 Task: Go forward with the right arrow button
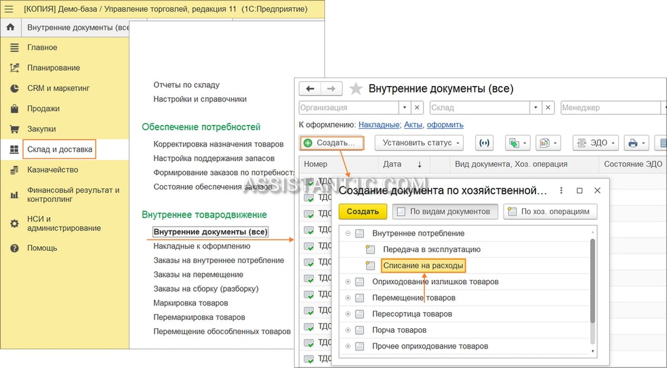coord(331,89)
